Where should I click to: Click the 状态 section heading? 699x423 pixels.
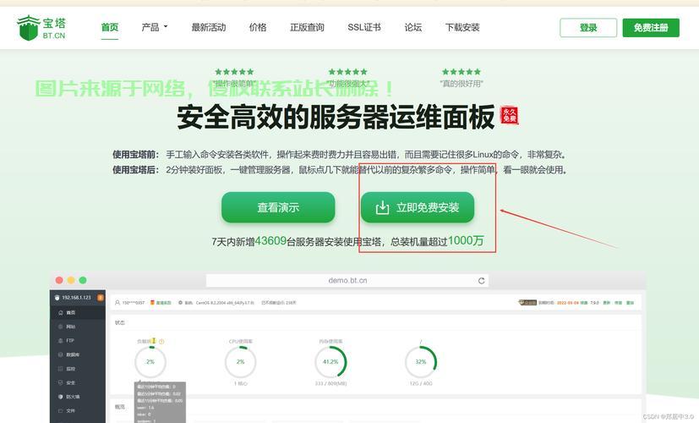click(x=120, y=322)
